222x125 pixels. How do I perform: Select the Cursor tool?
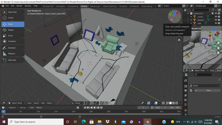point(13,18)
